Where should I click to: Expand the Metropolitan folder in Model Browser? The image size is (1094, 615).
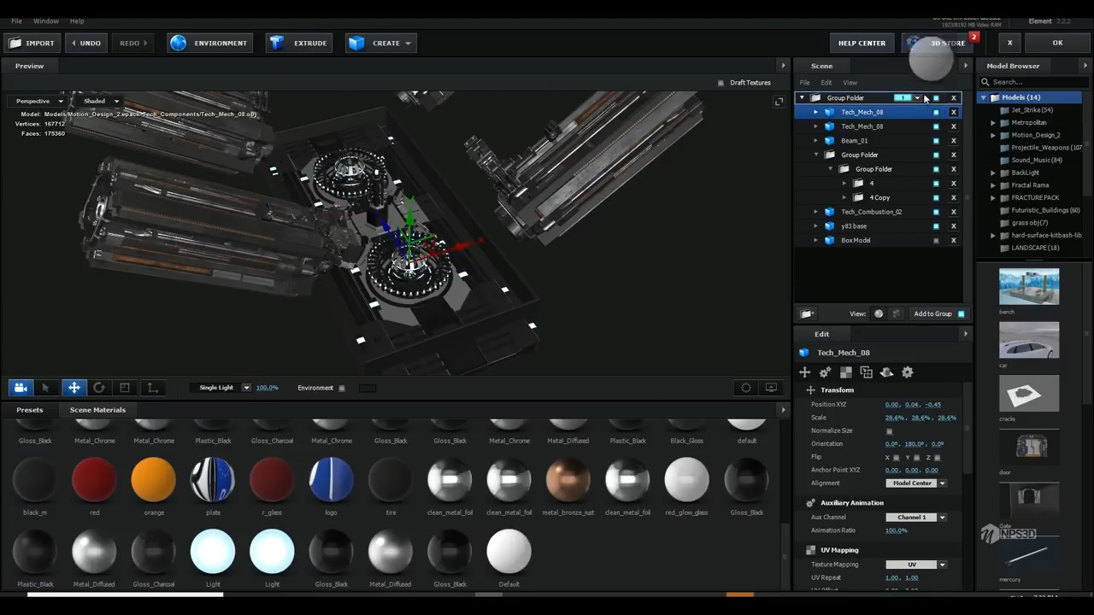click(x=993, y=123)
